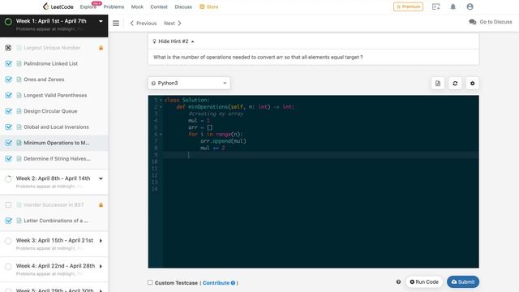Open editor settings gear icon
Screen dimensions: 519x292
tap(472, 84)
